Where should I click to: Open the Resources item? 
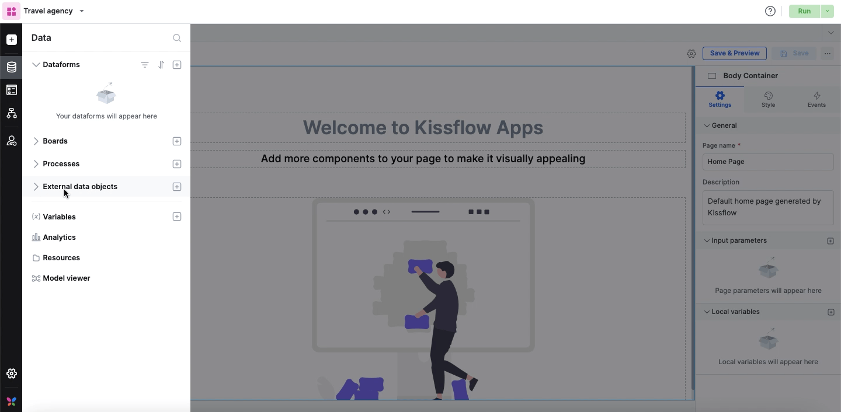point(61,258)
